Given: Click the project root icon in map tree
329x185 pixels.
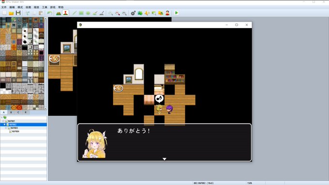Looking at the screenshot, I should click(x=5, y=117).
